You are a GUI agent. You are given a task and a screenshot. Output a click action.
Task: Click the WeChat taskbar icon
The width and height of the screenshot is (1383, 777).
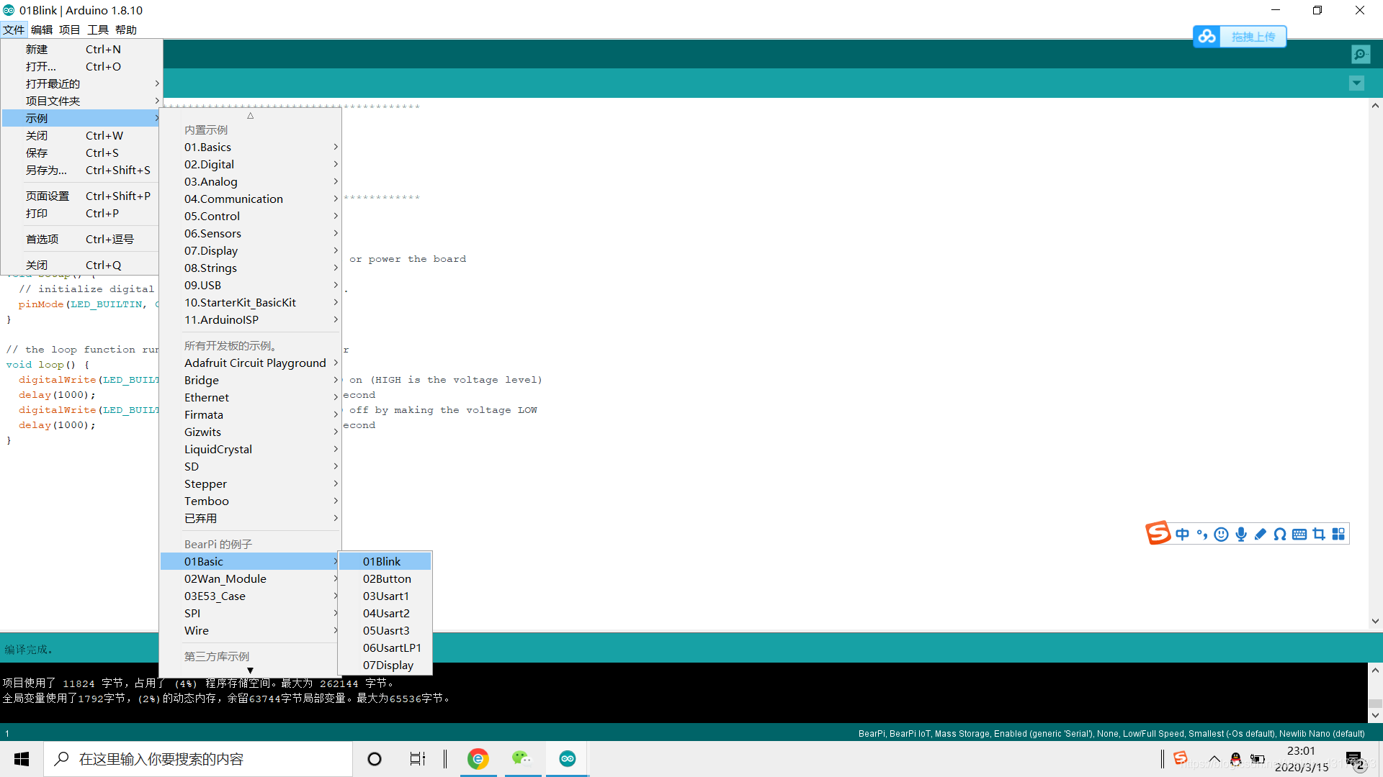(524, 758)
